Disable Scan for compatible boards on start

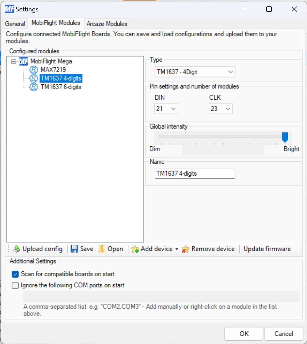tap(15, 274)
